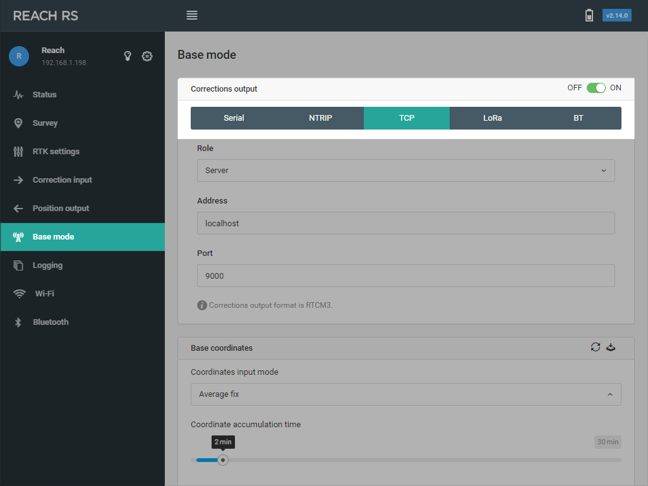Click the v2.14.0 version button
Viewport: 648px width, 486px height.
coord(616,15)
